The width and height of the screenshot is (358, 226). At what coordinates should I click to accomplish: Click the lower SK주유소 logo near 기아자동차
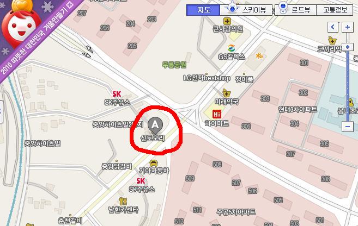coord(141,181)
